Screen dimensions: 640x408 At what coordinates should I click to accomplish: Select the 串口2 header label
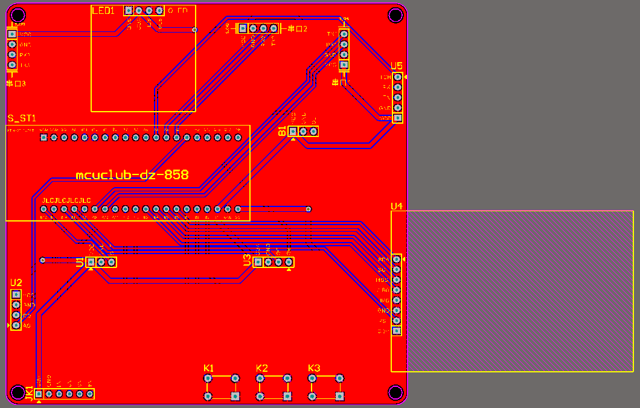(x=297, y=28)
